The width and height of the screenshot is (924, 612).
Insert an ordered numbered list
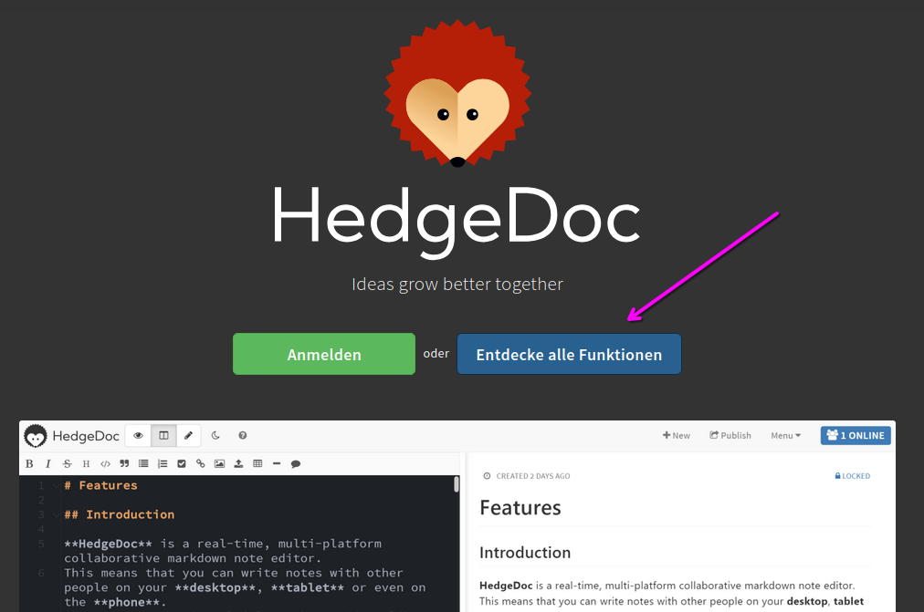pos(163,463)
